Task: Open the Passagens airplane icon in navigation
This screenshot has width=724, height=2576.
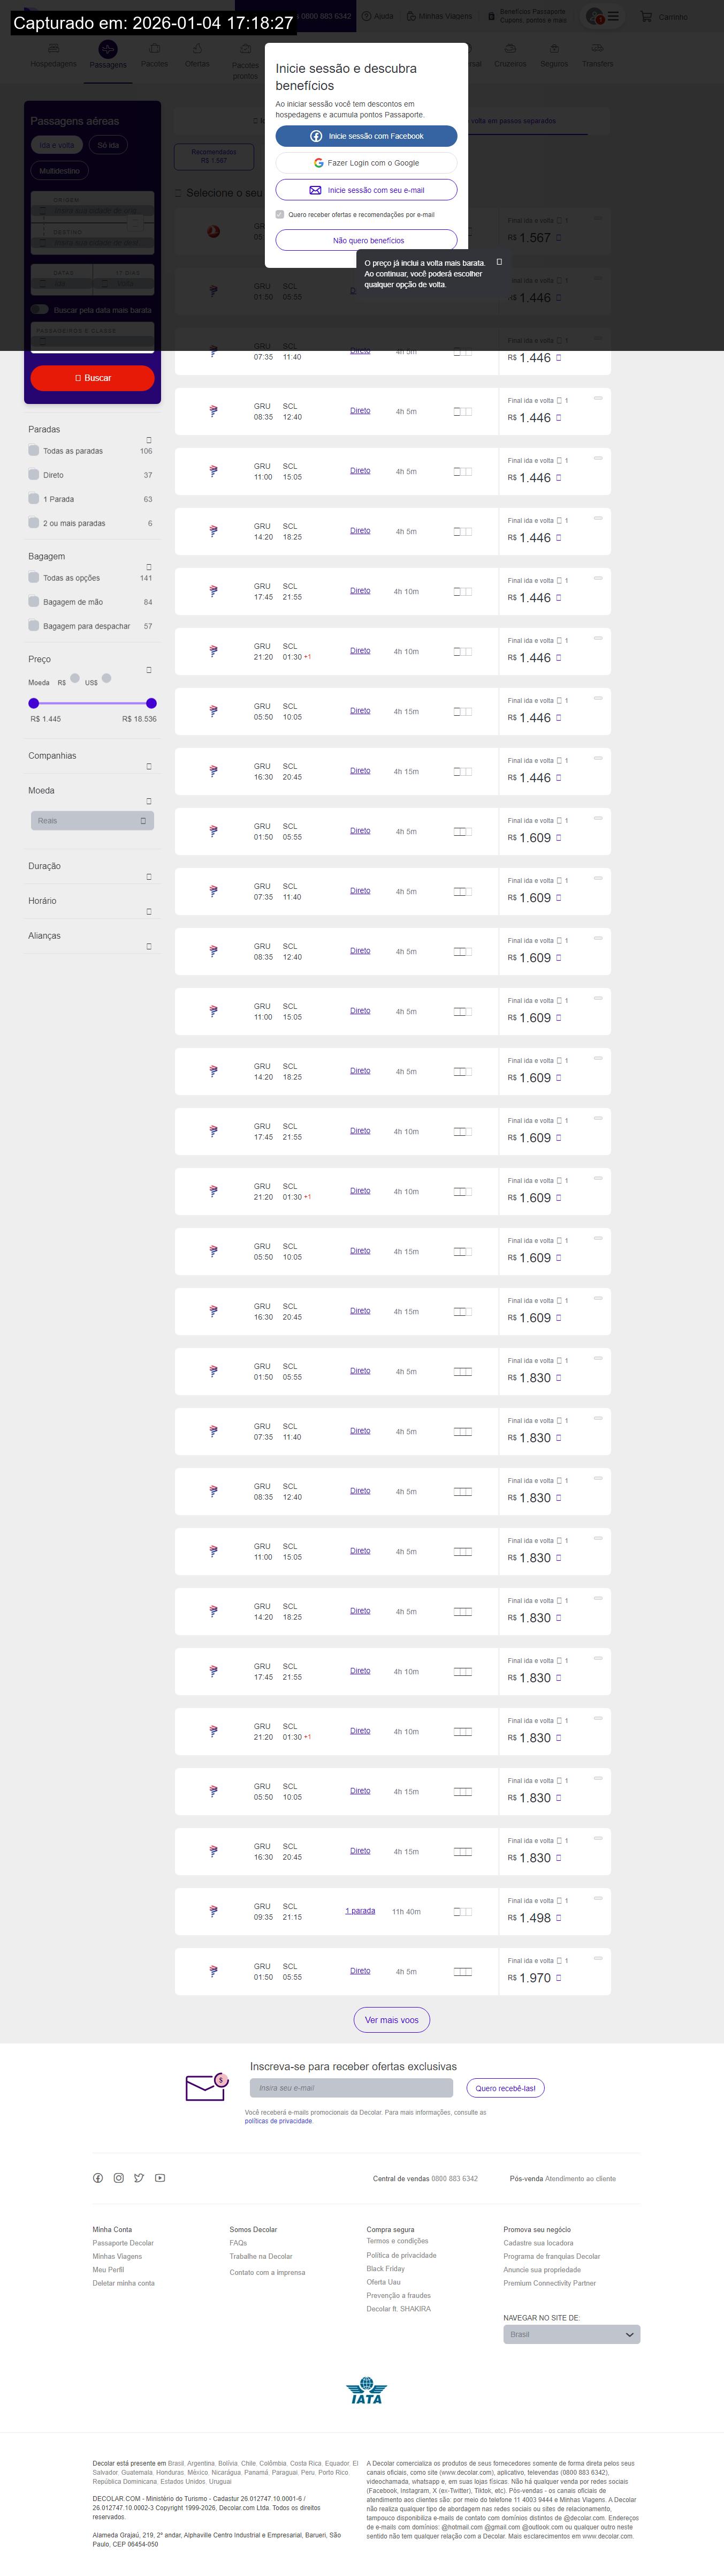Action: (x=108, y=49)
